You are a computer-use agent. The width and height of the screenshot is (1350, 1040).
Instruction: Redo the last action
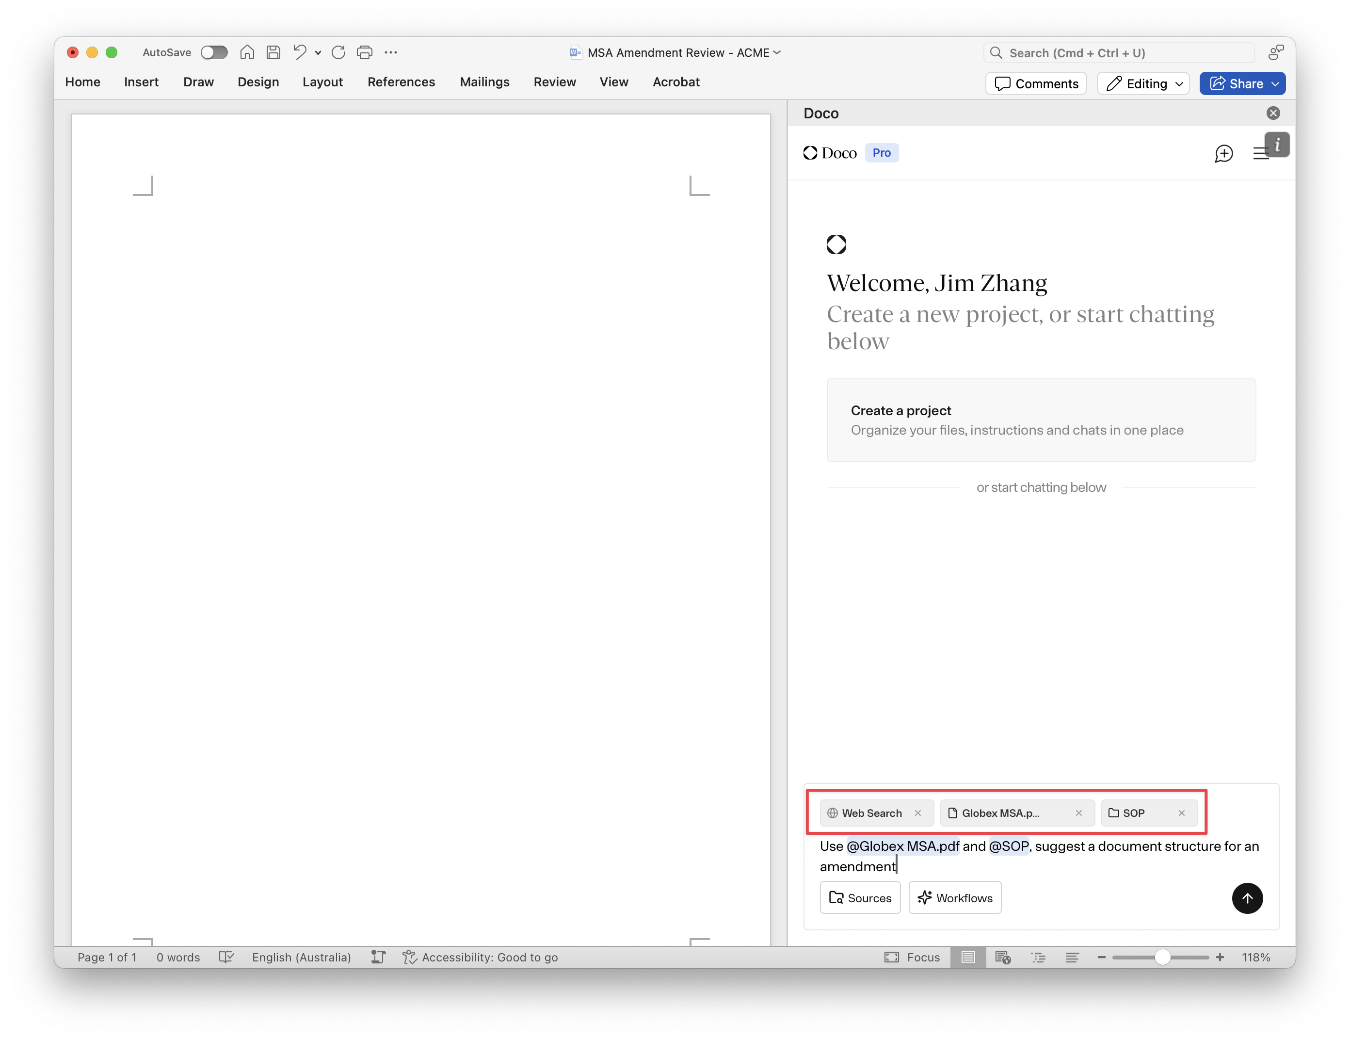click(x=339, y=52)
